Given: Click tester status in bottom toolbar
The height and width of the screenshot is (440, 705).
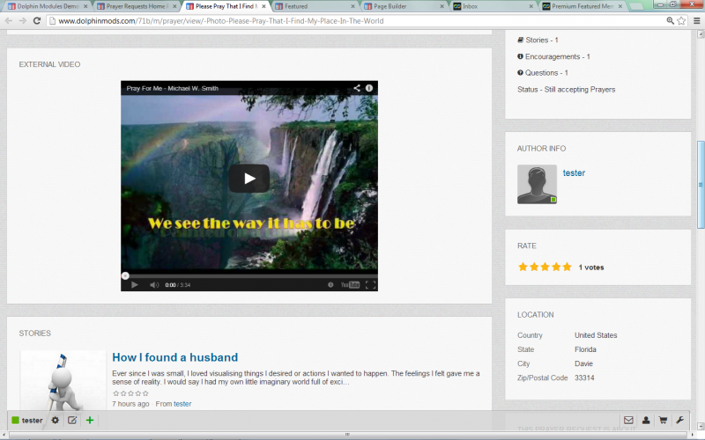Looking at the screenshot, I should point(27,421).
